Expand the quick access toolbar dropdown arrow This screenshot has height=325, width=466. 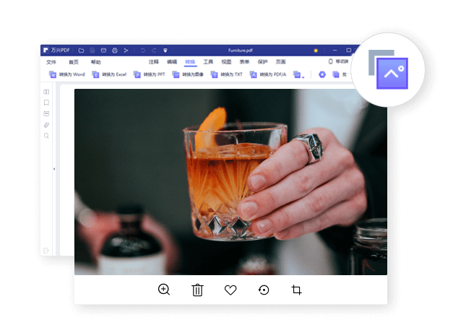[165, 51]
